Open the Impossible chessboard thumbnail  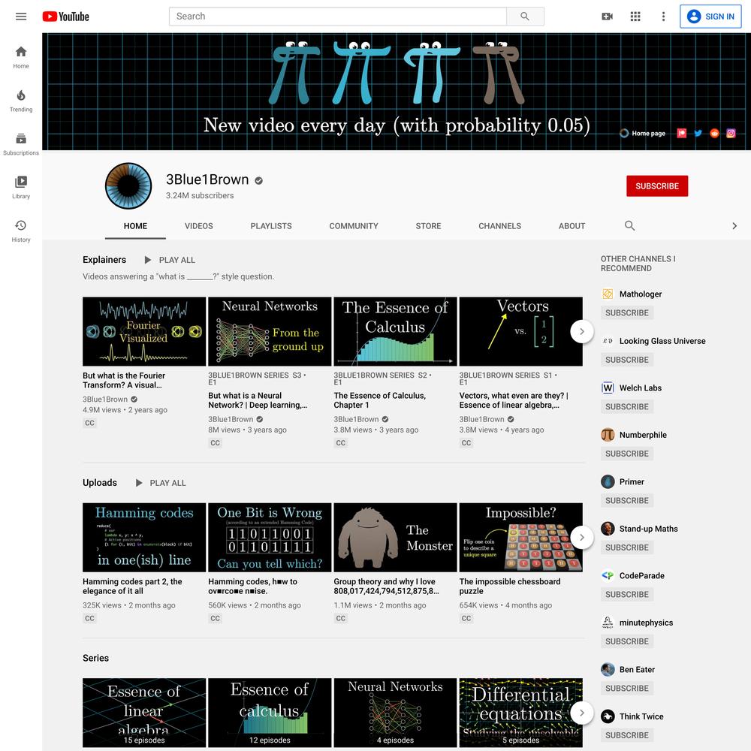520,538
